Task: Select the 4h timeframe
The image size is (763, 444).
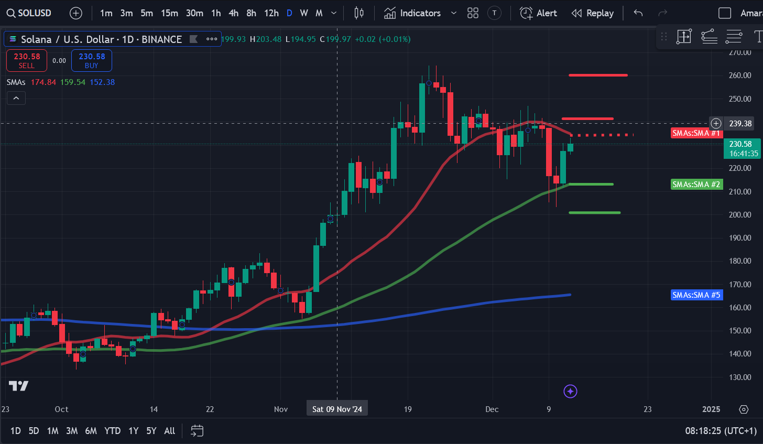Action: pos(234,13)
